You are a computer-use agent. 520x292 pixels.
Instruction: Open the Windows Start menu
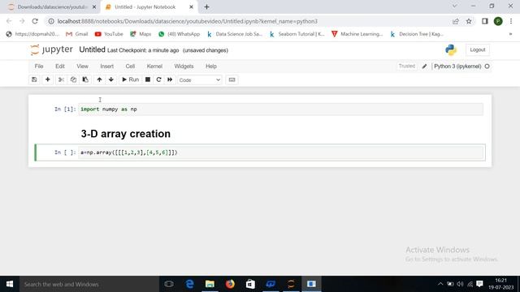(10, 284)
